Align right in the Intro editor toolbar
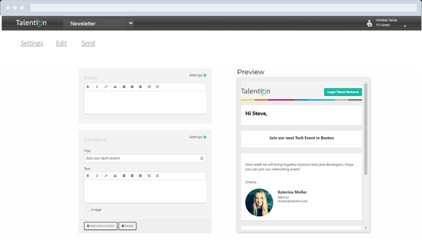The image size is (422, 242). click(x=140, y=87)
